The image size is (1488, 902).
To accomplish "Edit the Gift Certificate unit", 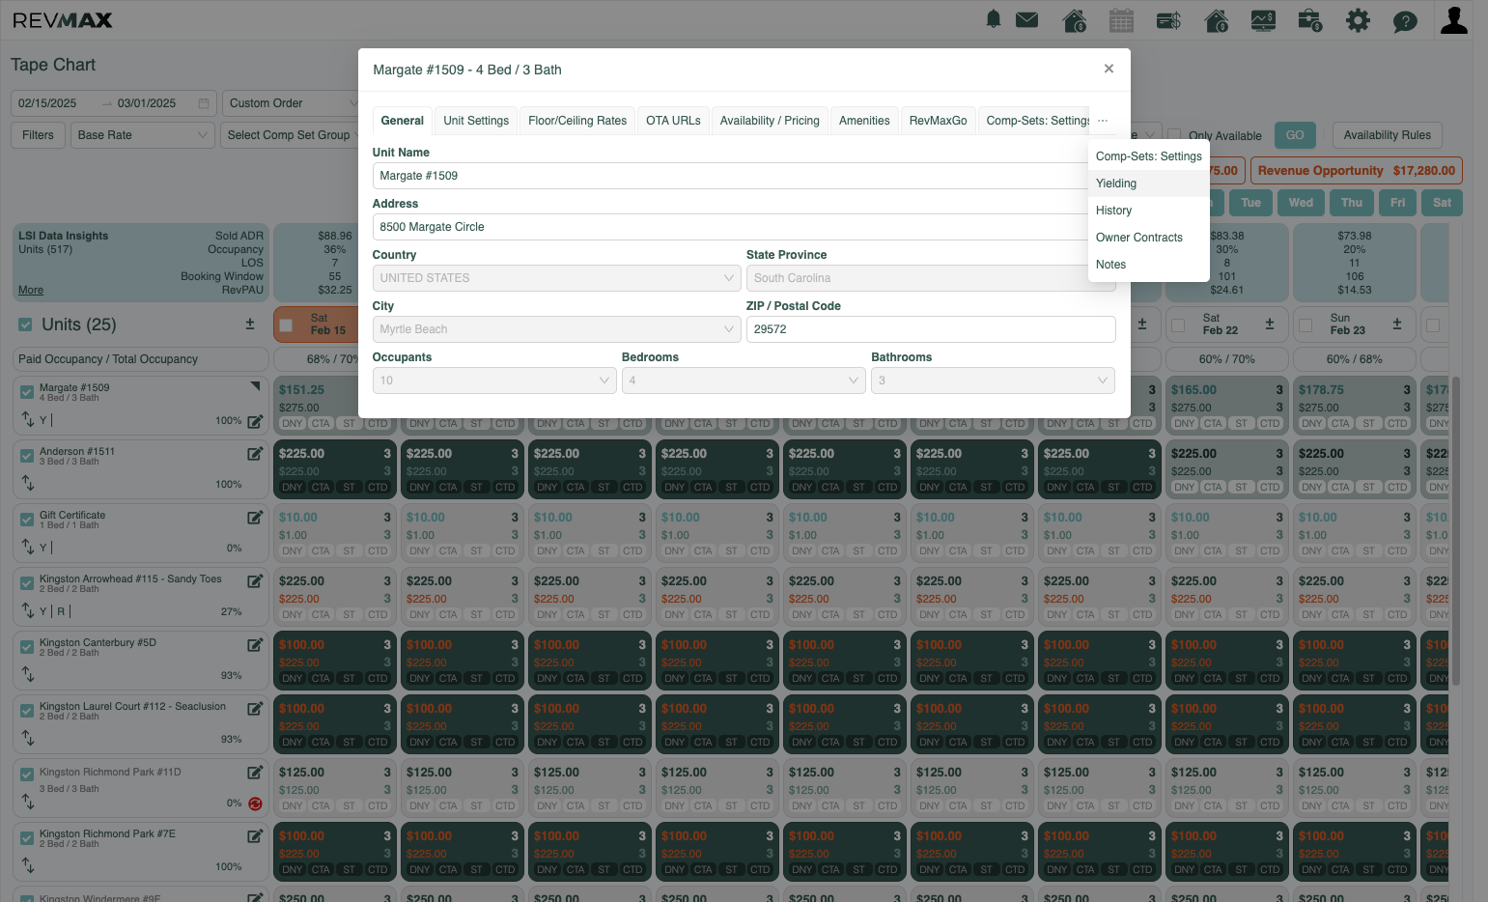I will click(255, 518).
